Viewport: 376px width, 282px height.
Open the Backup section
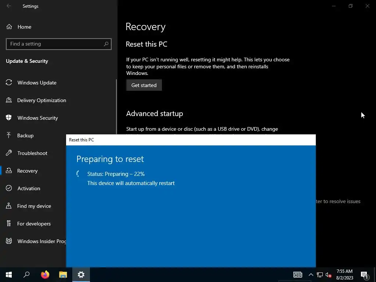(x=25, y=135)
